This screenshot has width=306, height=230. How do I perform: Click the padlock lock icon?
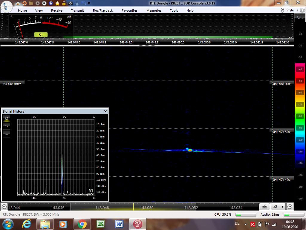tap(64, 3)
